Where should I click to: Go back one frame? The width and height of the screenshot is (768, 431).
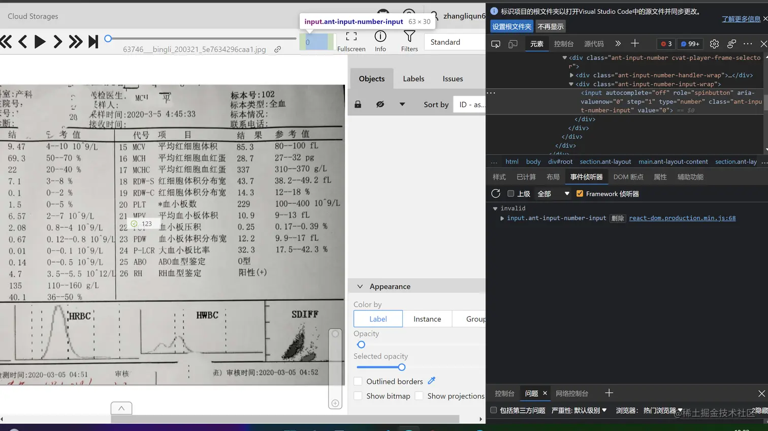tap(22, 42)
